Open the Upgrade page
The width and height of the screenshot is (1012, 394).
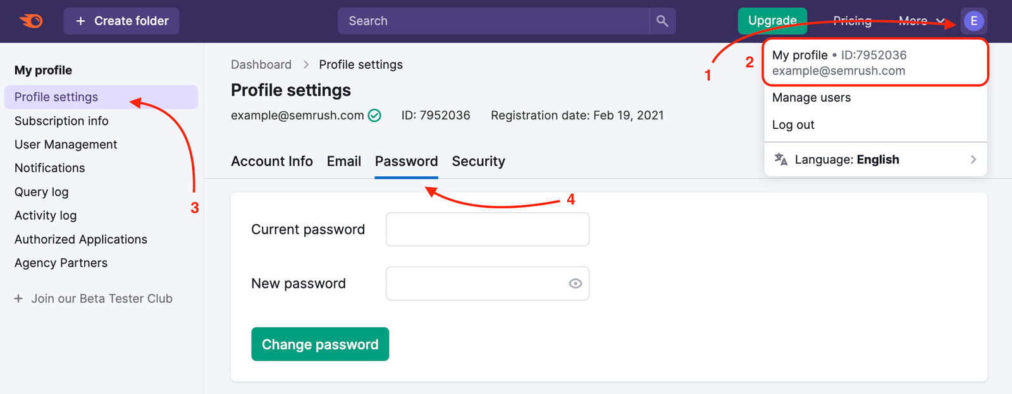[x=772, y=20]
